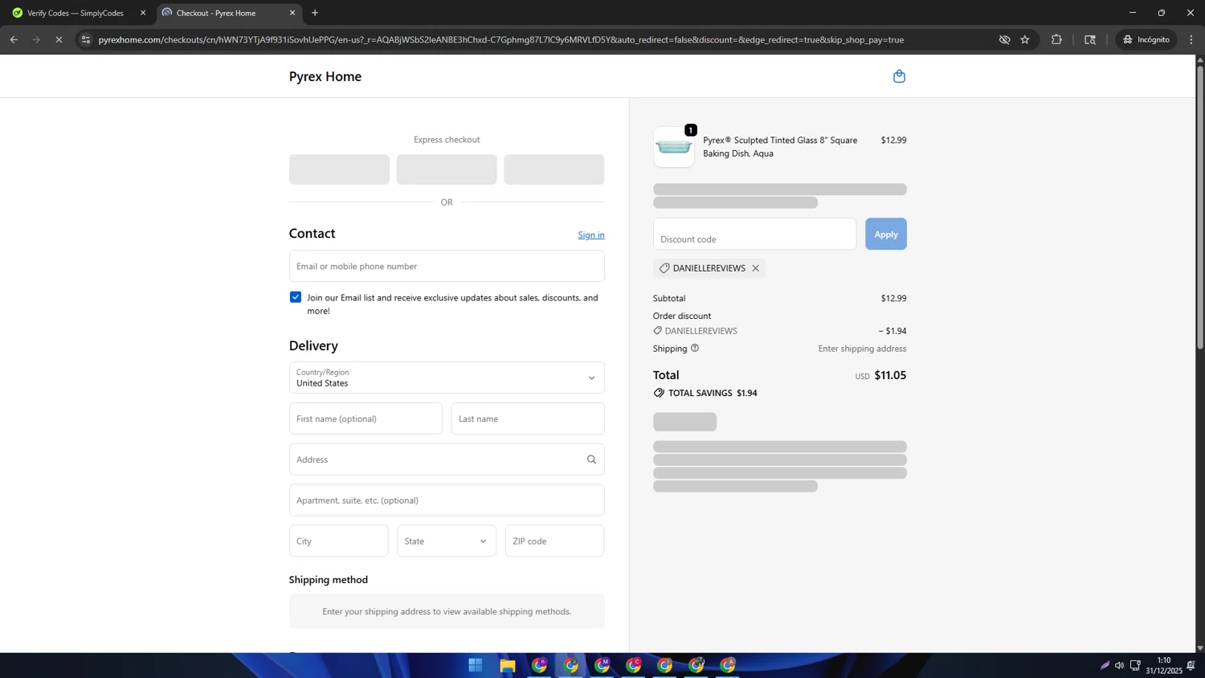The image size is (1205, 678).
Task: Click the Pyrex baking dish product thumbnail
Action: click(674, 147)
